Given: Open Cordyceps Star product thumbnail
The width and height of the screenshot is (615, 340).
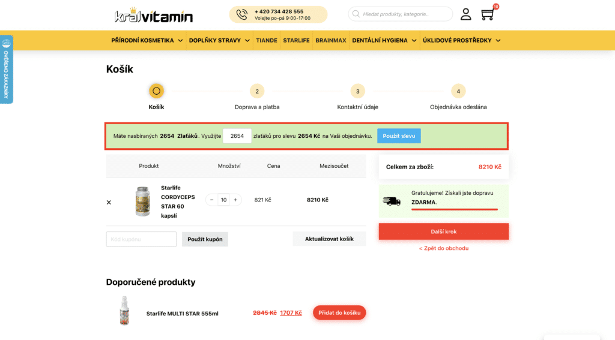Looking at the screenshot, I should (x=142, y=201).
